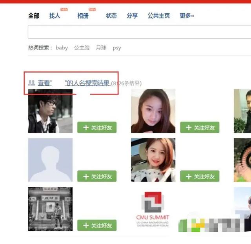Search the hot word 公主脸
Image resolution: width=251 pixels, height=244 pixels.
click(x=82, y=48)
